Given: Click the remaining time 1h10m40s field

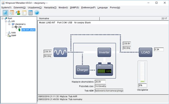Looking at the screenshot, I should point(100,86).
